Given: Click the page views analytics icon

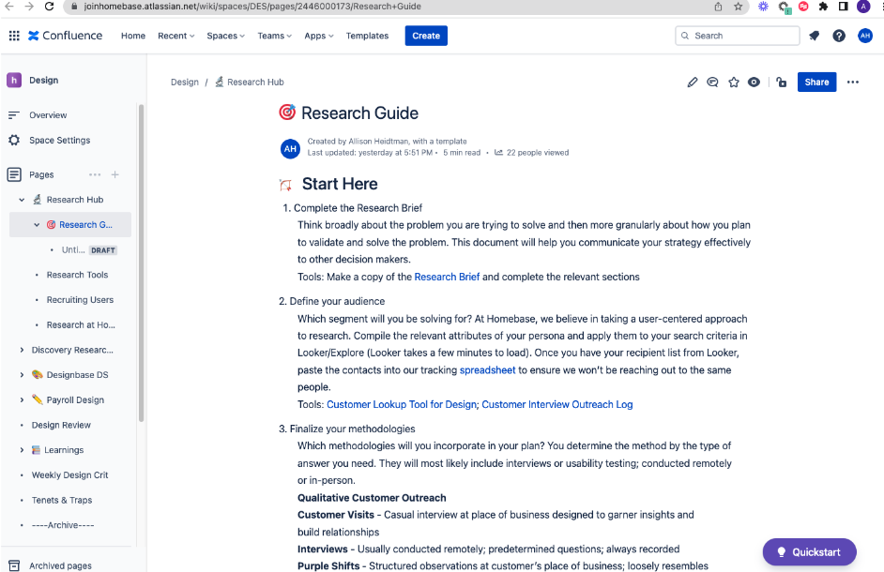Looking at the screenshot, I should pyautogui.click(x=499, y=152).
